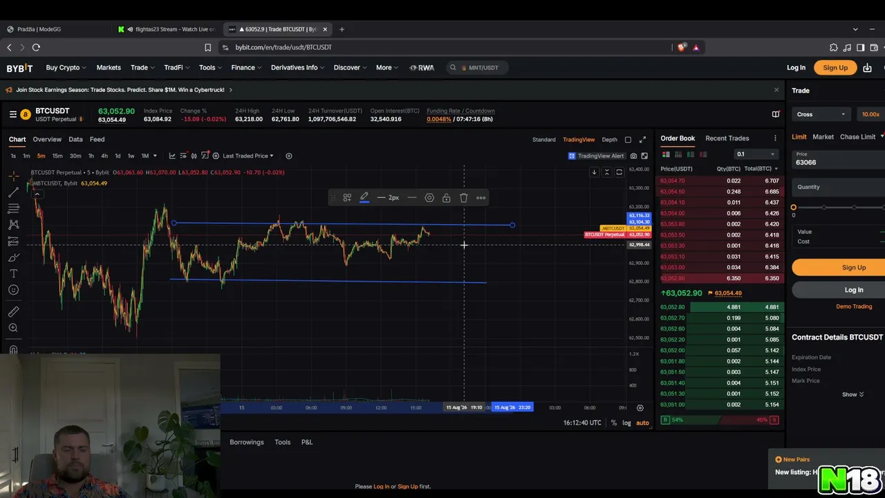Select the ruler measure tool
The image size is (885, 498).
pos(13,312)
